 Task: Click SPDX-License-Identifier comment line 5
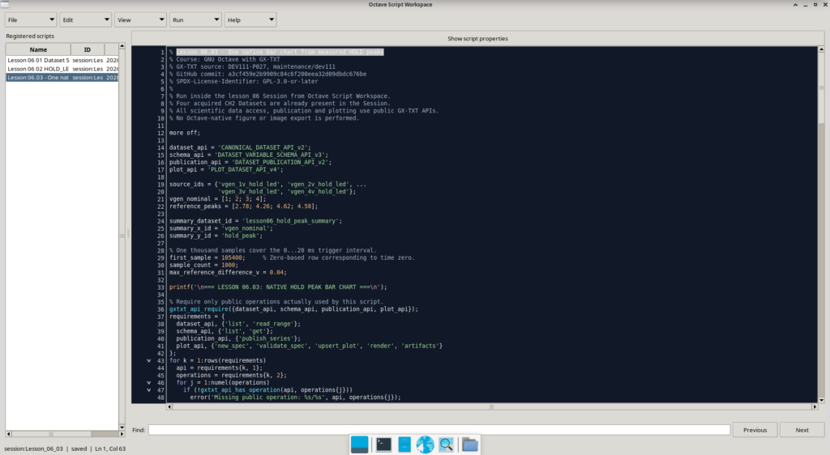(243, 82)
